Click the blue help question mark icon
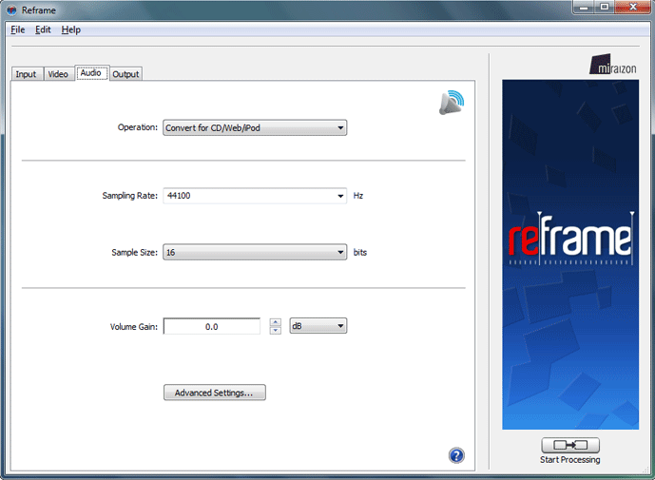The width and height of the screenshot is (655, 480). (456, 455)
